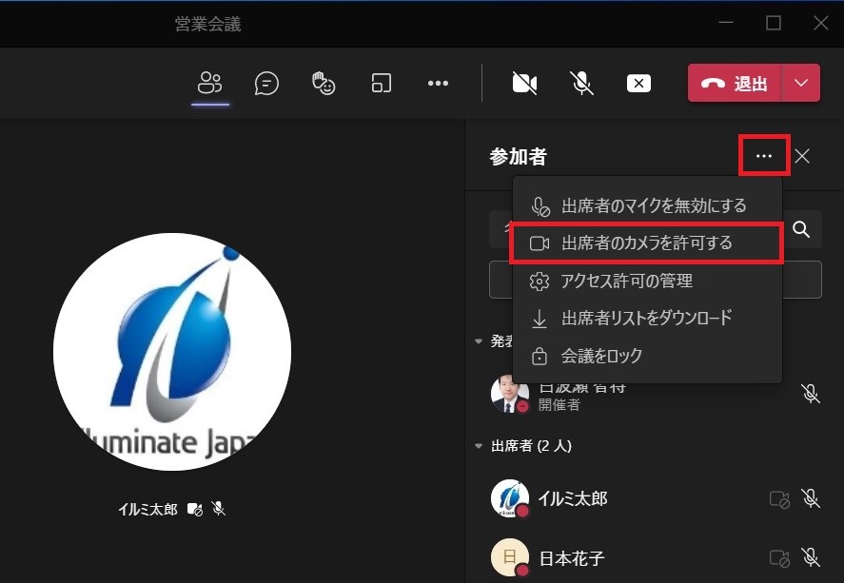Click the search magnifier in participants panel
The width and height of the screenshot is (844, 583).
coord(801,229)
